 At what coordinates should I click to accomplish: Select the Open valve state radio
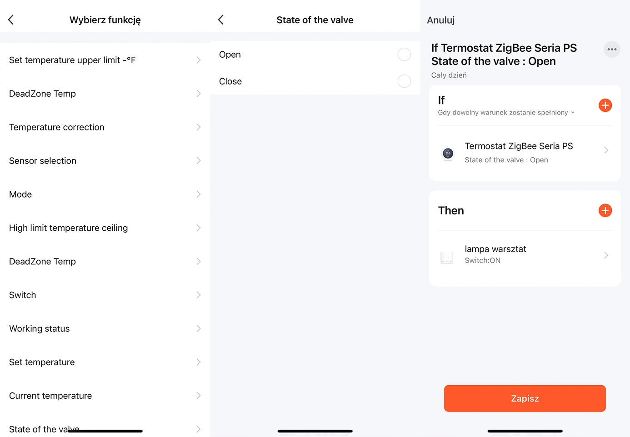pyautogui.click(x=404, y=55)
